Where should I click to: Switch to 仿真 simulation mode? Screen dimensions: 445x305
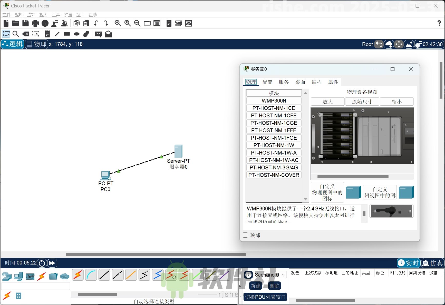432,263
